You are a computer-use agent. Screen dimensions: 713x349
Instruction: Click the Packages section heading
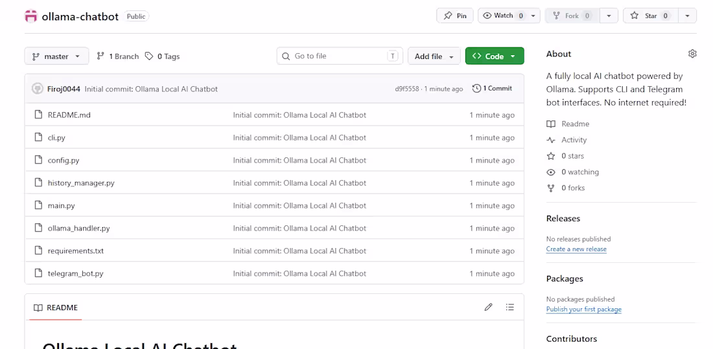[565, 278]
